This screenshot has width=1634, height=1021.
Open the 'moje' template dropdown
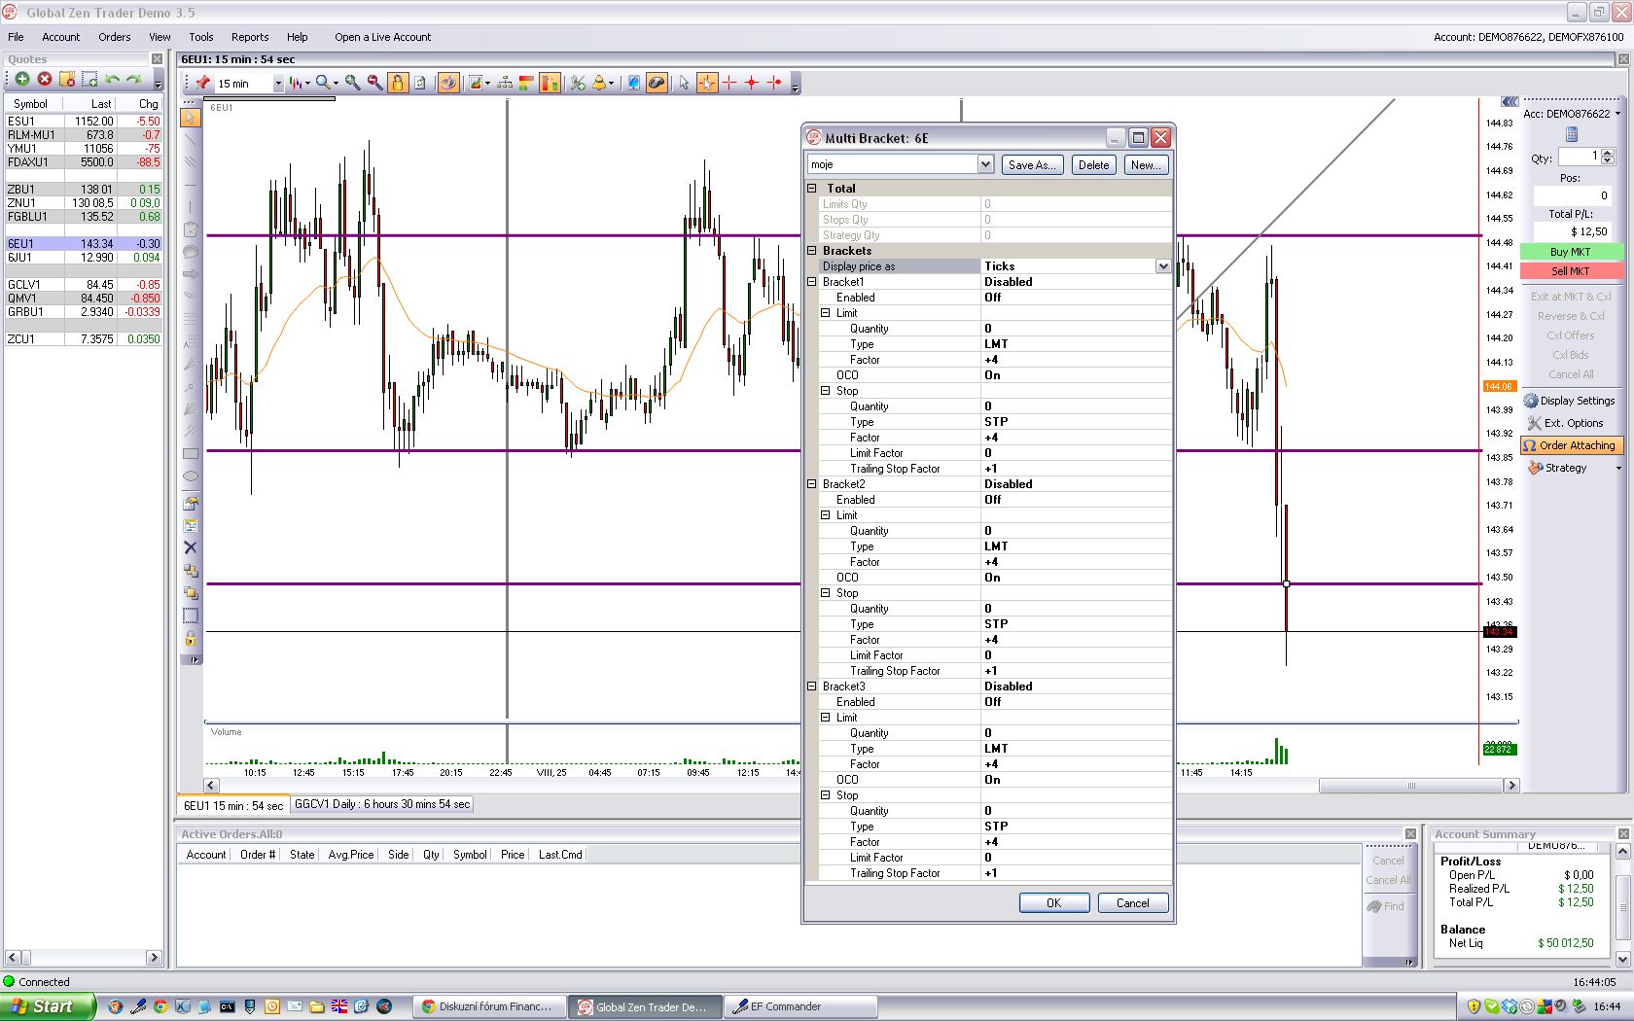click(x=985, y=164)
